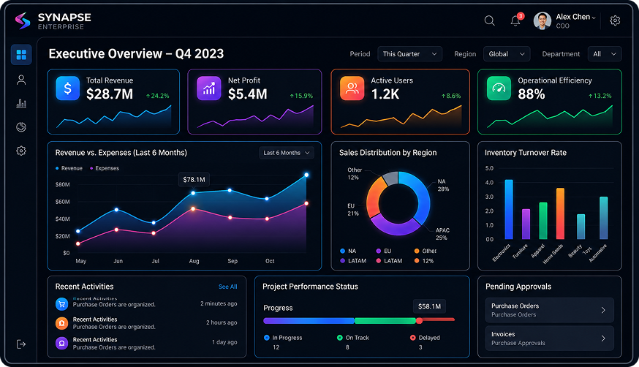Click the $28.7M Total Revenue value
Image resolution: width=639 pixels, height=367 pixels.
pos(110,94)
